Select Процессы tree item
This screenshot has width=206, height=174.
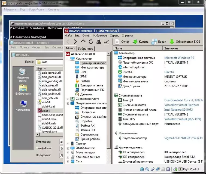[85, 112]
